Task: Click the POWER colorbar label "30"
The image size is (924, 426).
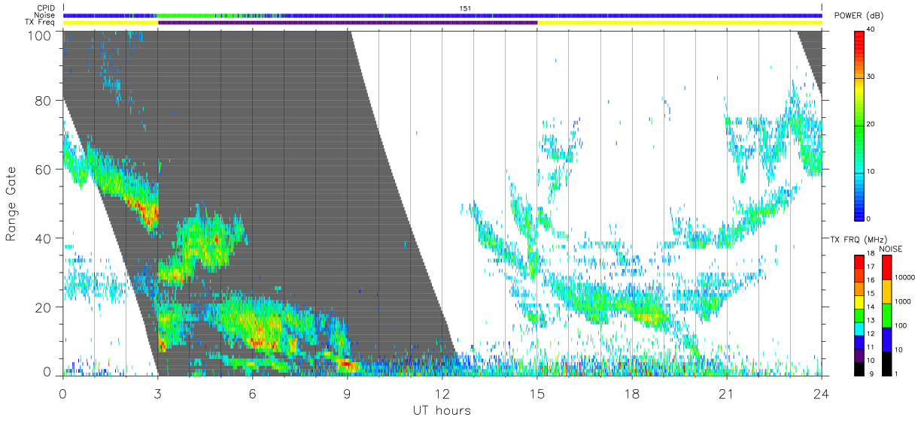Action: (x=871, y=77)
